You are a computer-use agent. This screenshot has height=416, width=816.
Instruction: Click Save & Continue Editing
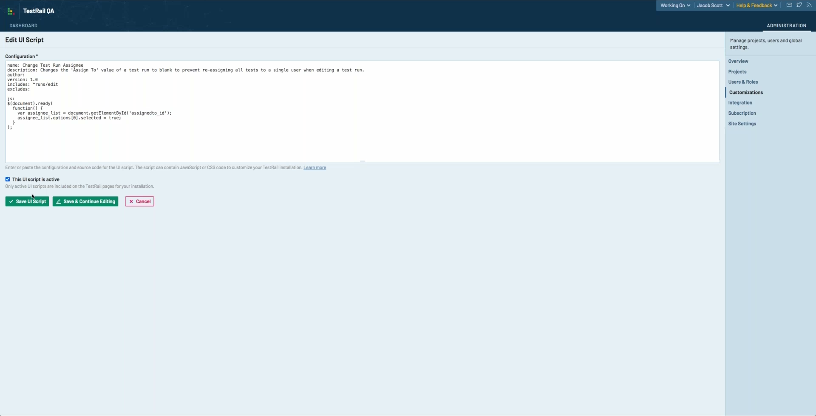click(85, 201)
